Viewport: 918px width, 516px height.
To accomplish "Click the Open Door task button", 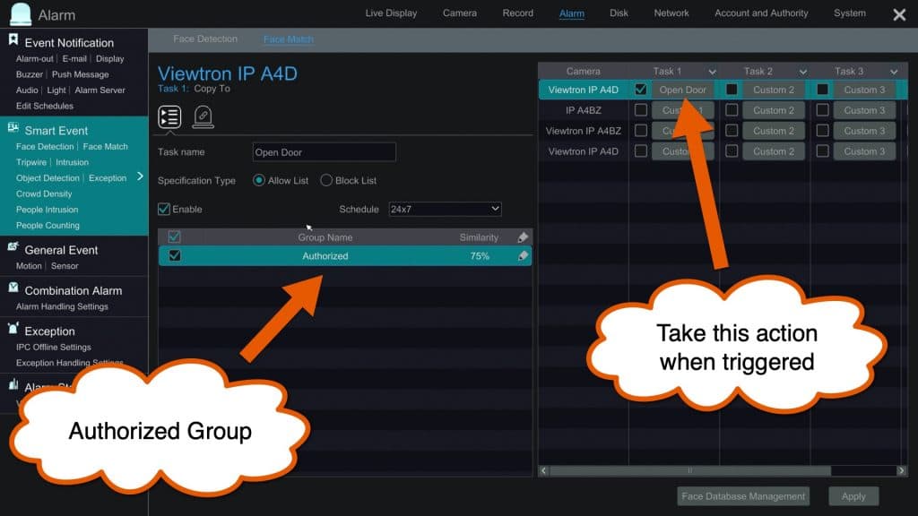I will 682,90.
